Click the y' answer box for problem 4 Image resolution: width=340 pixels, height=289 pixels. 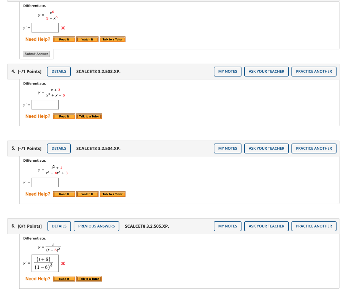pyautogui.click(x=45, y=104)
